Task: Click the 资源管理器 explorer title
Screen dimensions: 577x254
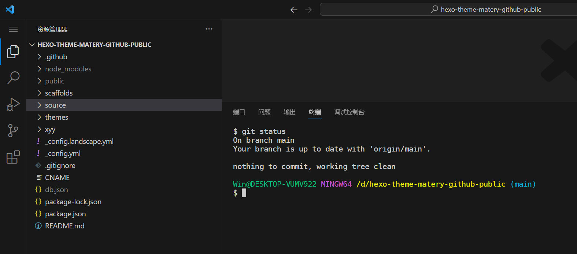Action: (52, 29)
